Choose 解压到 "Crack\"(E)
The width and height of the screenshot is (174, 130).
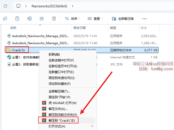tap(62, 121)
